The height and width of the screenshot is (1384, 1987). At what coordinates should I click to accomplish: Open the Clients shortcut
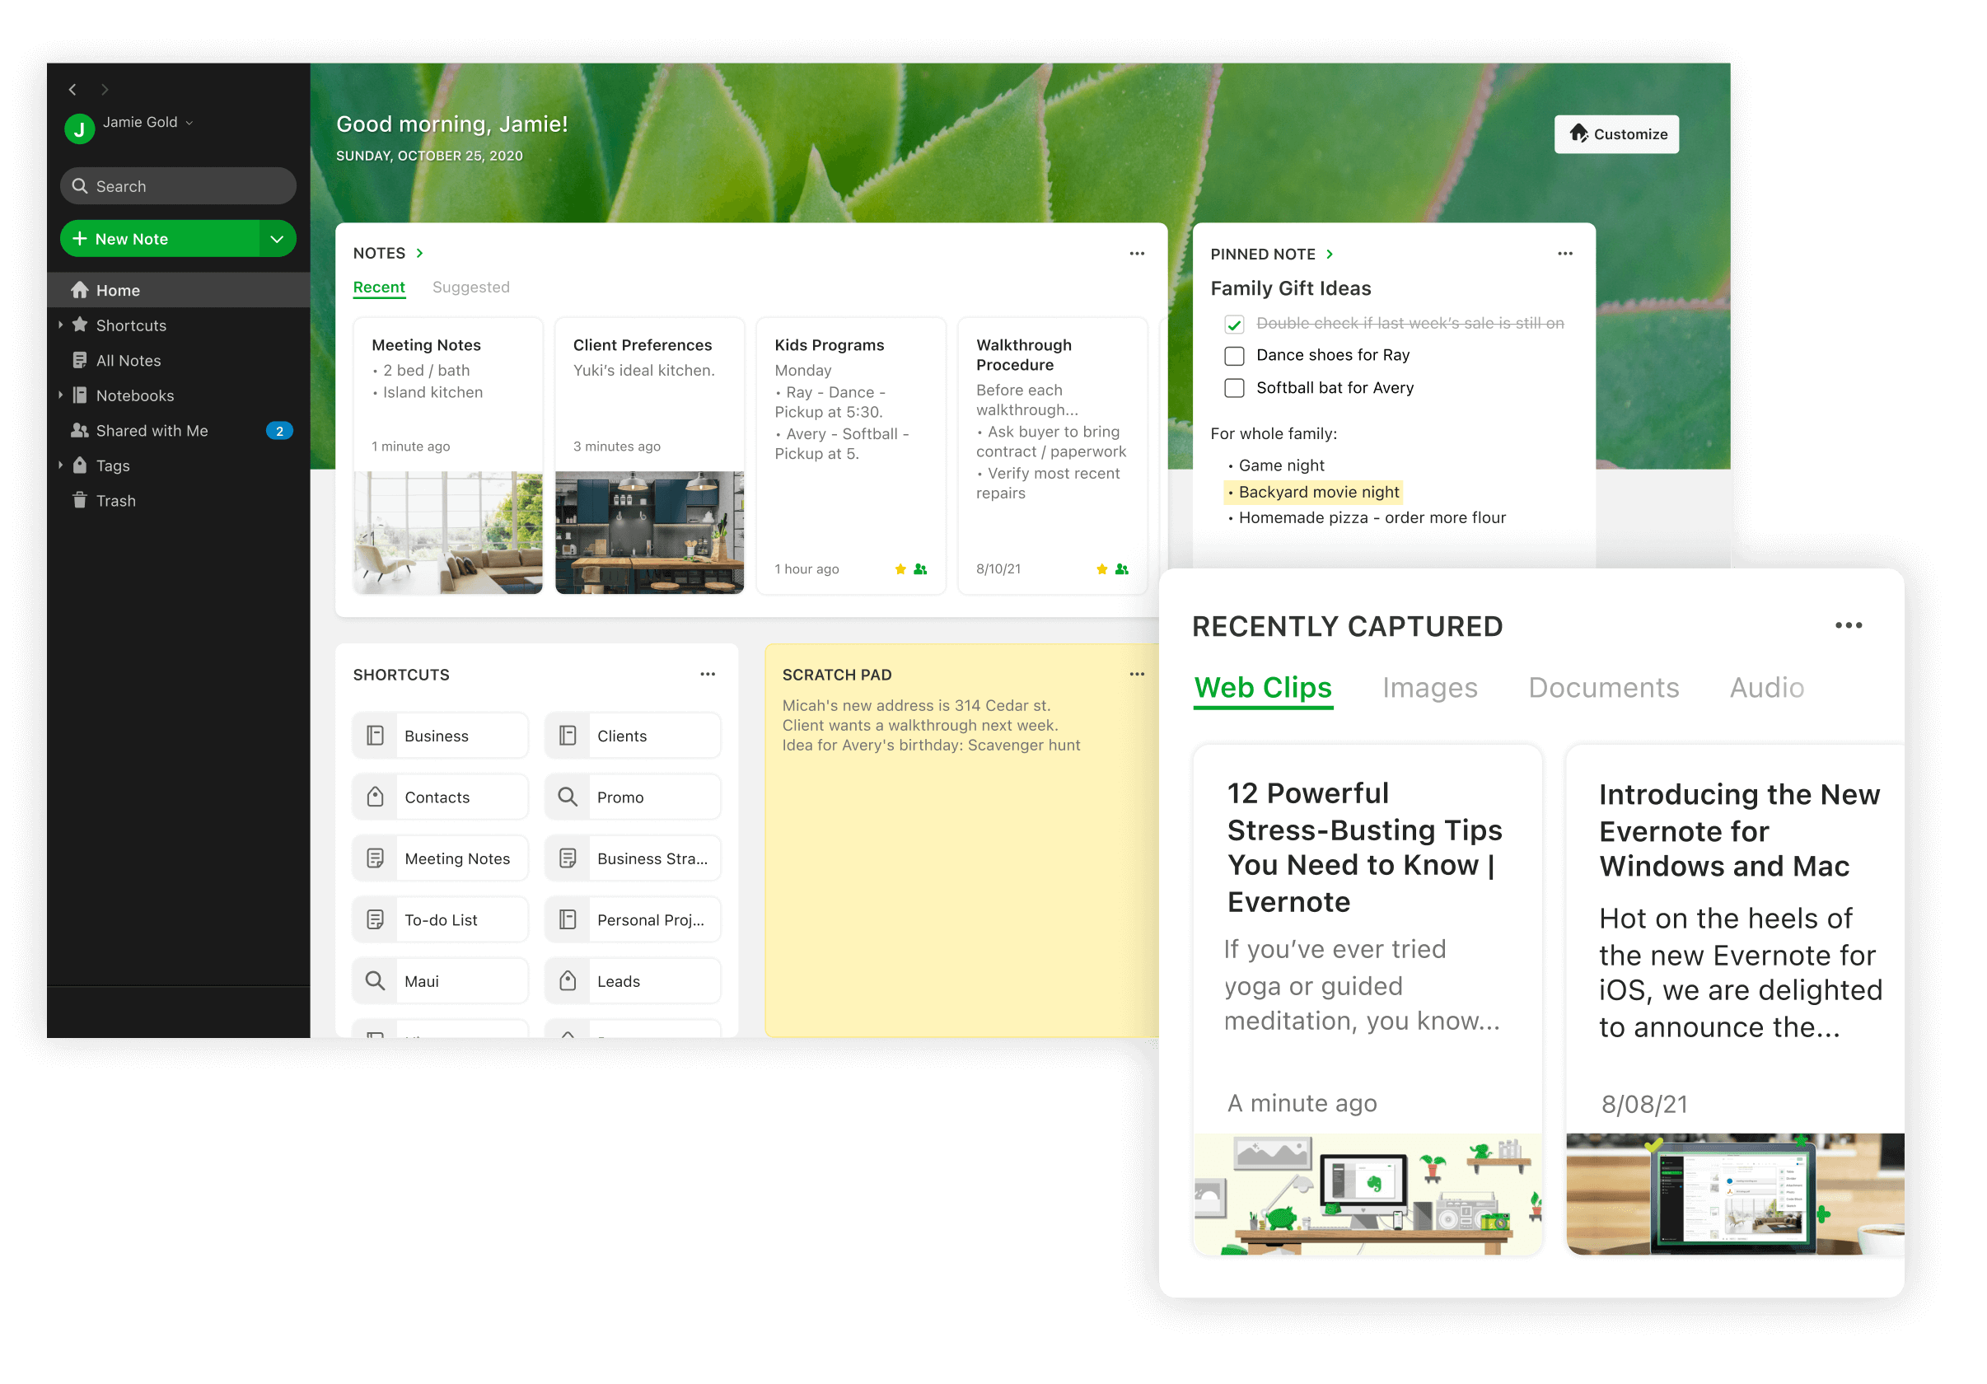coord(633,736)
